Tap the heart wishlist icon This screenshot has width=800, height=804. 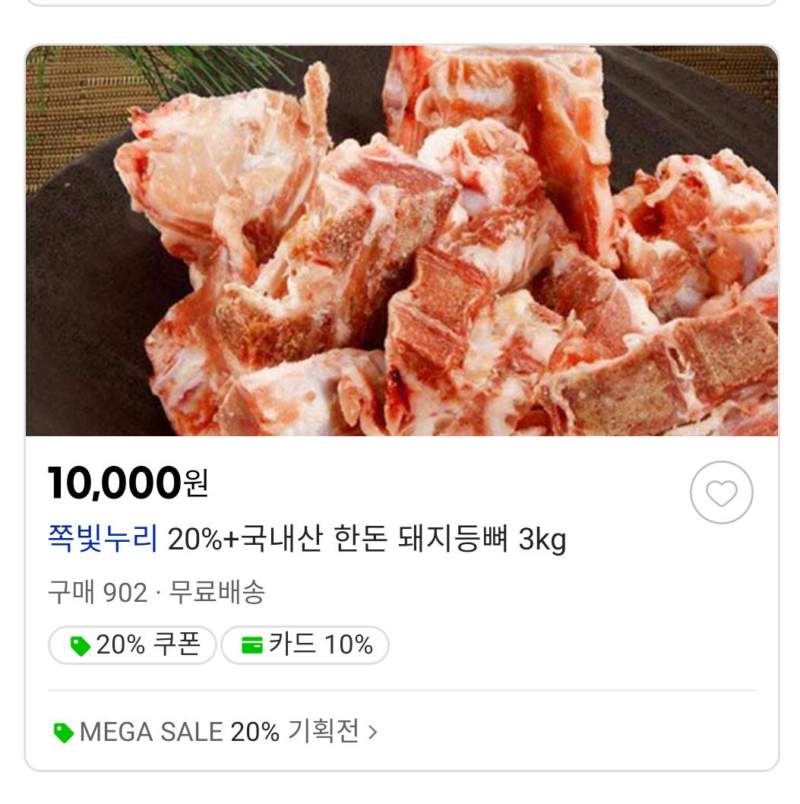point(721,492)
